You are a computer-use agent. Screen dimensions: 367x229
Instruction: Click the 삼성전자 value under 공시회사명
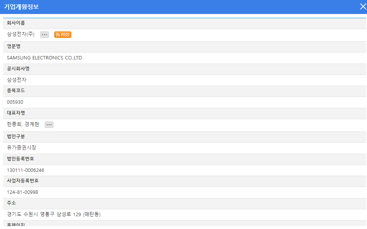pyautogui.click(x=17, y=80)
